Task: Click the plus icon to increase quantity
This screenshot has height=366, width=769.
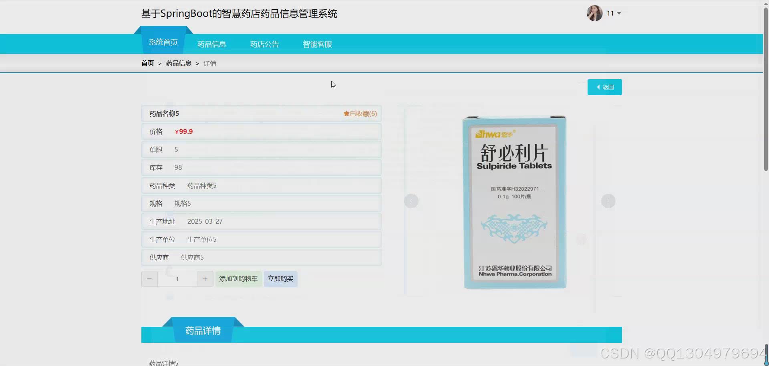Action: coord(205,278)
